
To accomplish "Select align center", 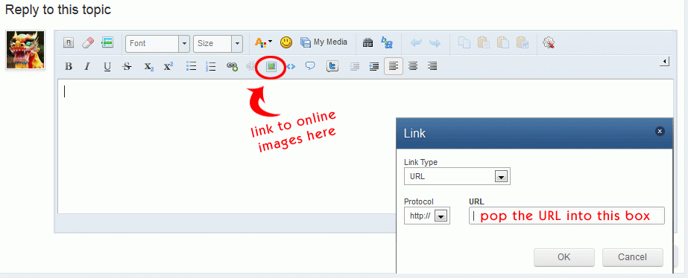I will click(413, 67).
